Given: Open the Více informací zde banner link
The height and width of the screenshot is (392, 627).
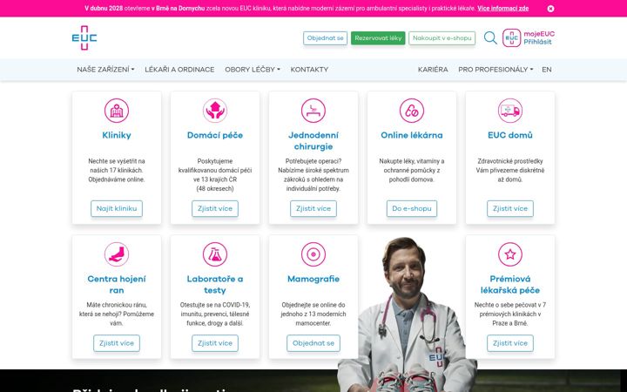Looking at the screenshot, I should [x=503, y=9].
